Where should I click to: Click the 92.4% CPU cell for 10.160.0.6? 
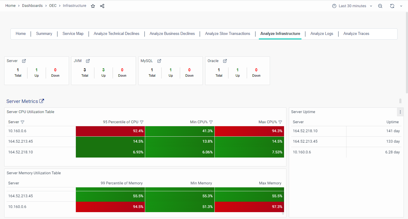coord(110,131)
